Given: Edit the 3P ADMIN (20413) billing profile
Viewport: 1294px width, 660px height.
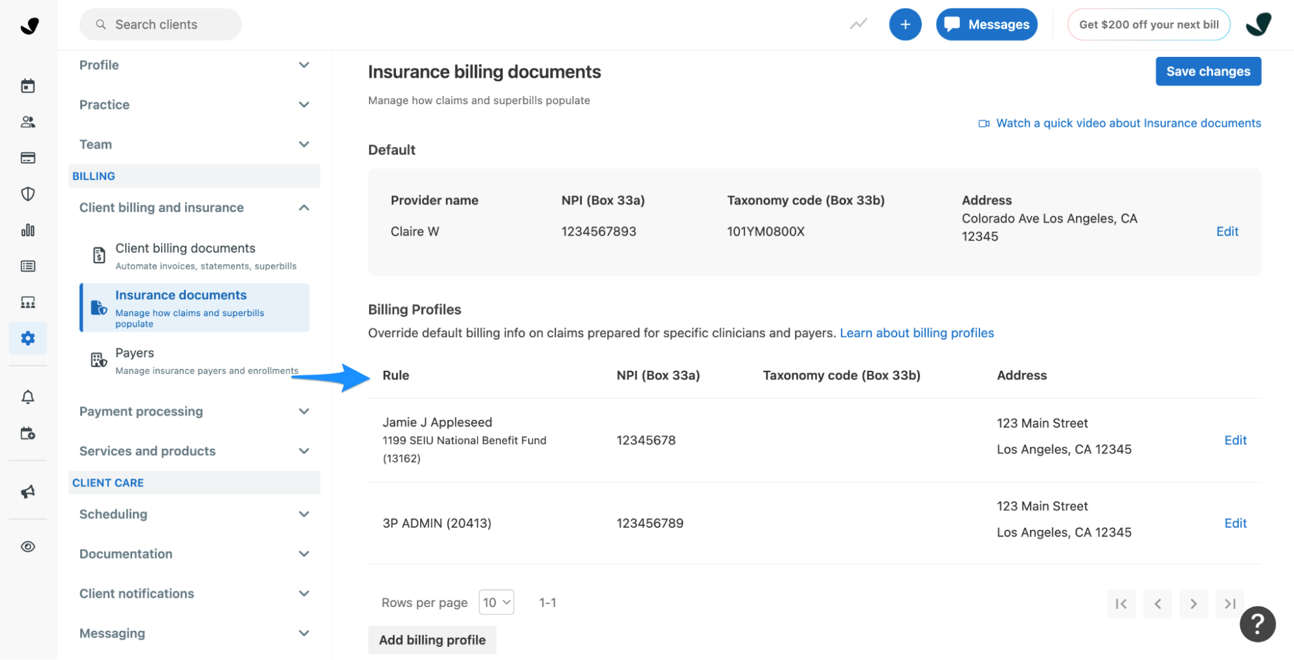Looking at the screenshot, I should [x=1235, y=523].
